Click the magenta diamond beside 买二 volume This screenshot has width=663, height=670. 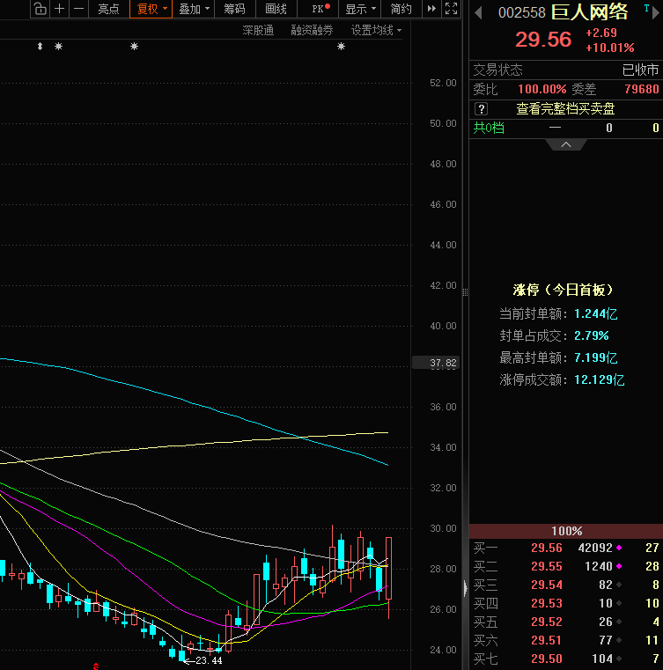tap(619, 566)
